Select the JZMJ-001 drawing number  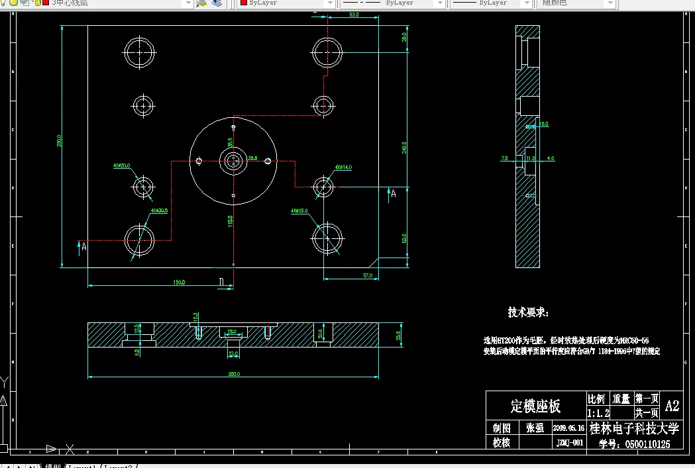(x=570, y=443)
